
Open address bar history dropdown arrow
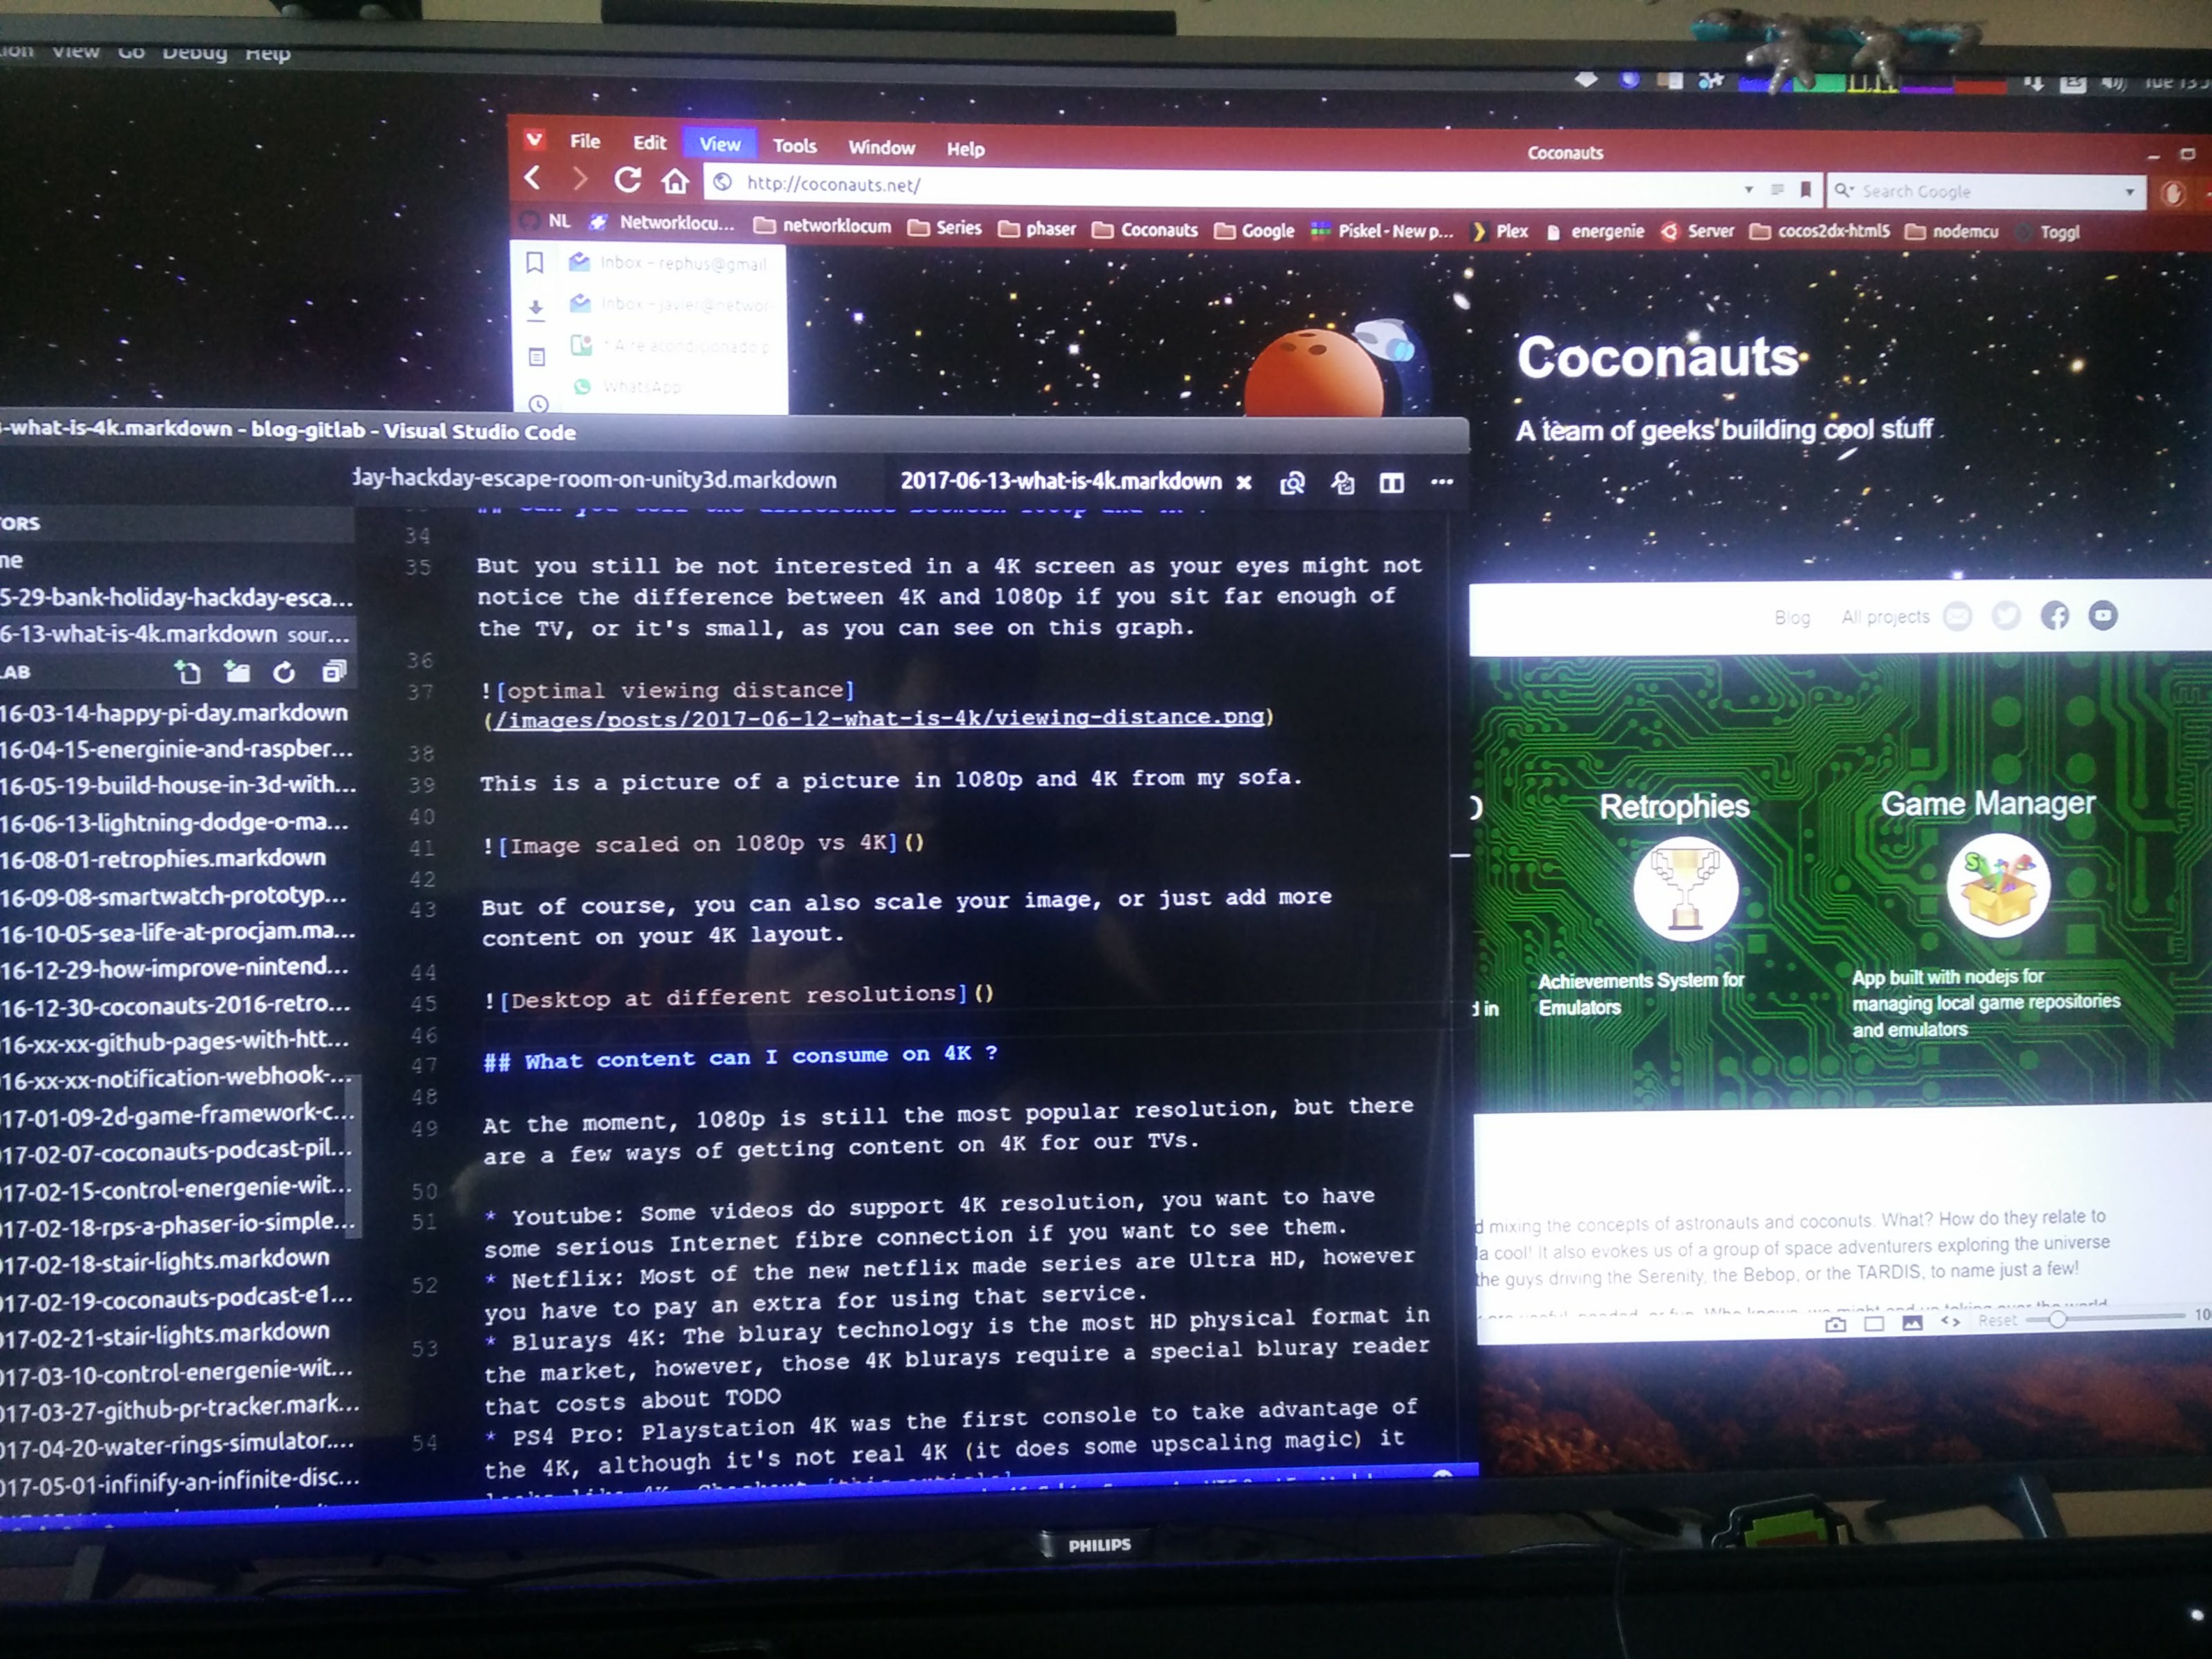pos(1748,189)
